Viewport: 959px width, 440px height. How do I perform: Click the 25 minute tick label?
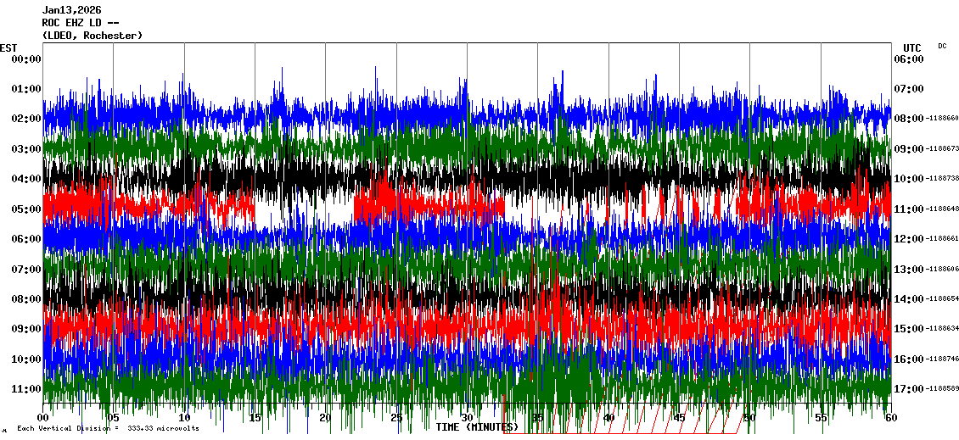tap(396, 419)
